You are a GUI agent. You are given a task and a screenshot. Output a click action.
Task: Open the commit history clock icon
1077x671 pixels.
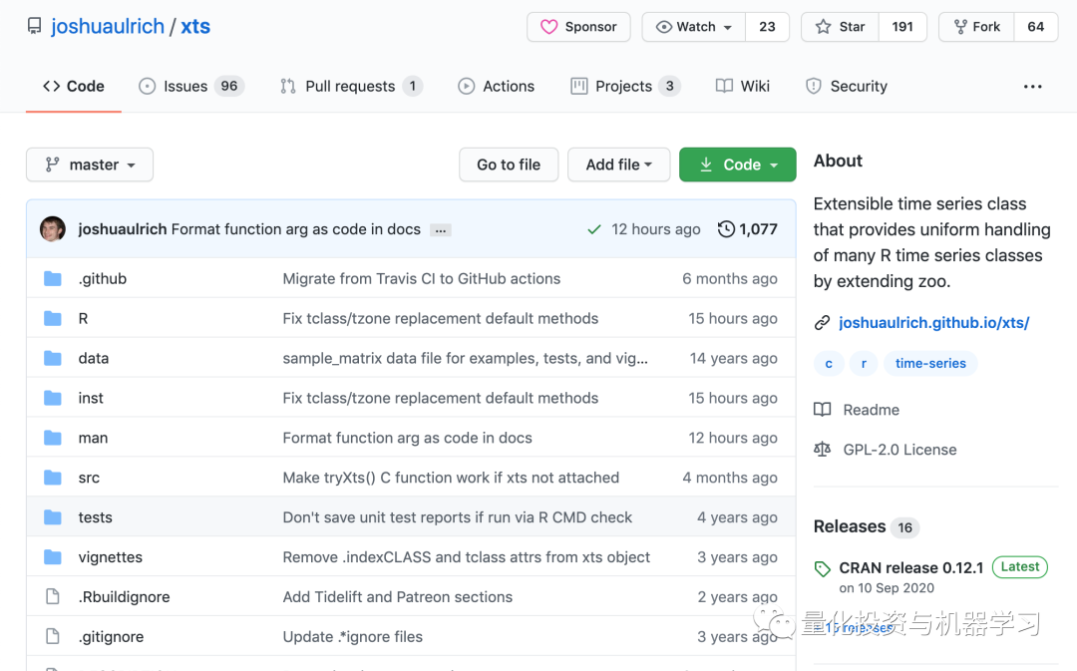[726, 229]
